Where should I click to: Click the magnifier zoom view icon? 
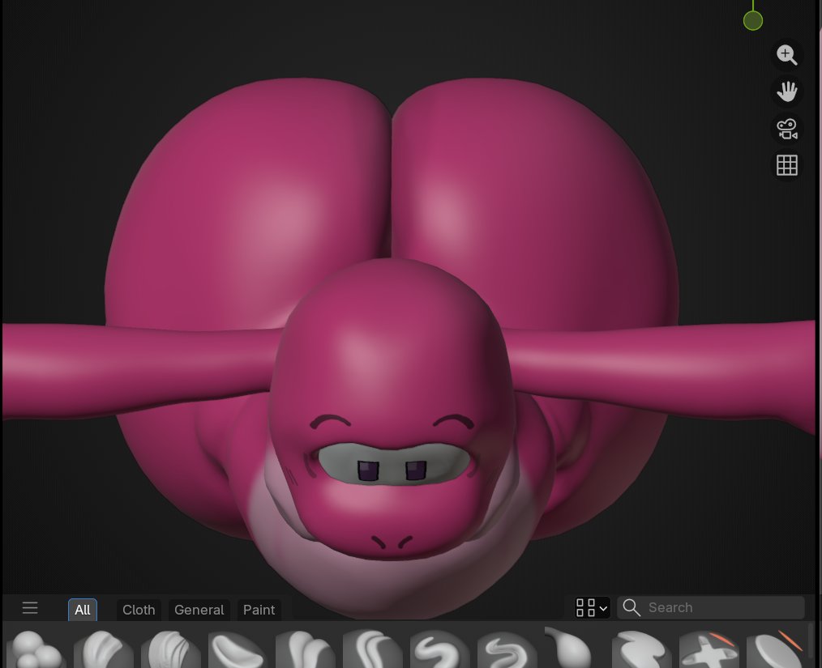787,54
